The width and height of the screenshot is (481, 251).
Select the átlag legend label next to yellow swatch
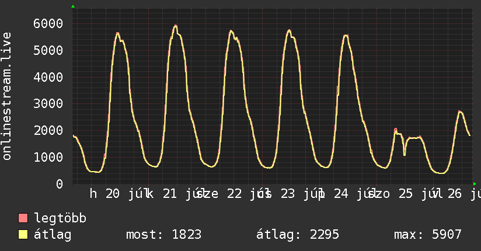53,235
